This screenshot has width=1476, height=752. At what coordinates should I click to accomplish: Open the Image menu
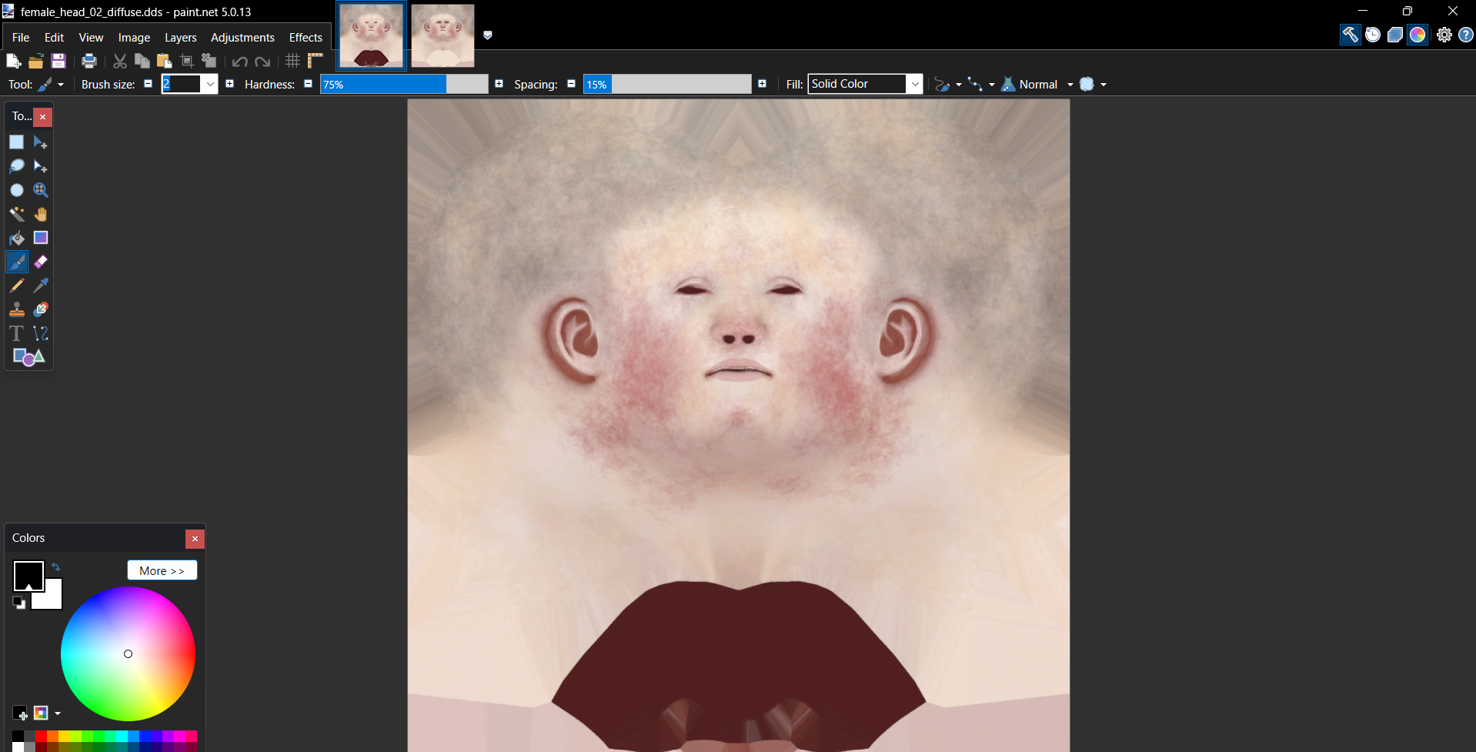point(134,38)
